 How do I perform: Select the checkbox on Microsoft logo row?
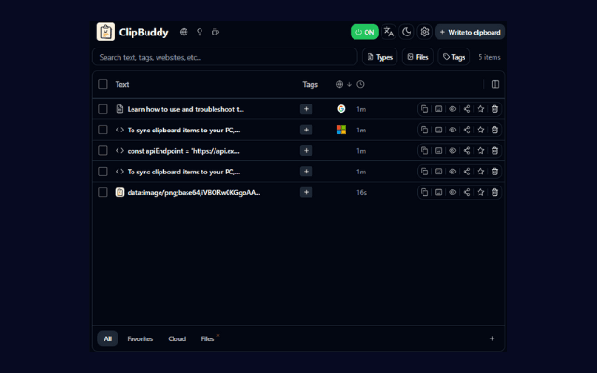pyautogui.click(x=103, y=130)
